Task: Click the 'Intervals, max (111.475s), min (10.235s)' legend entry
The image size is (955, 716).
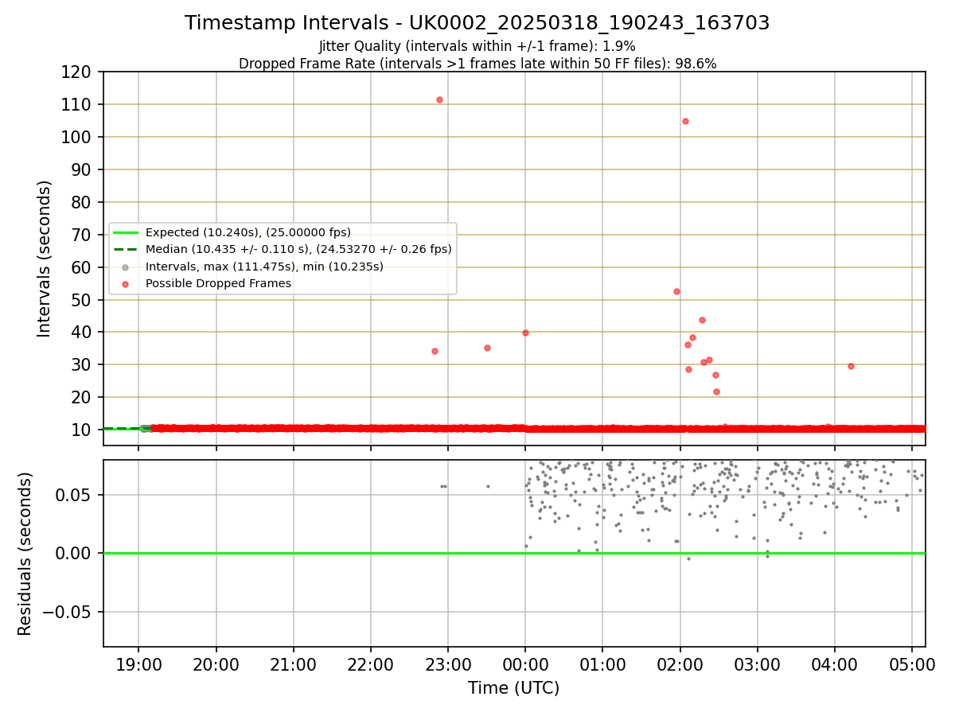Action: pyautogui.click(x=264, y=267)
